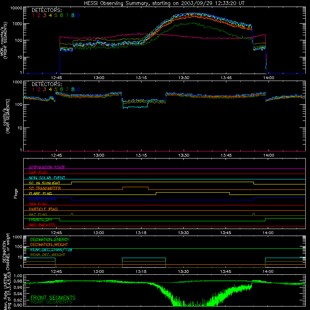Select pink detector 2 in front segments legend
Screen dimensions: 310x310
click(39, 15)
